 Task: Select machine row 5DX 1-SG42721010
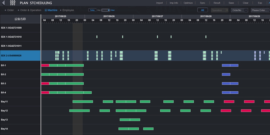pos(20,37)
